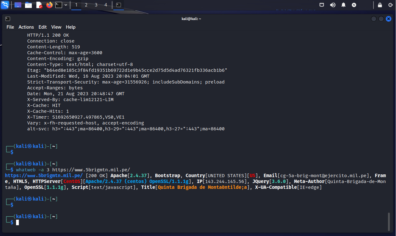Open the file manager from panel
Image resolution: width=396 pixels, height=236 pixels.
[28, 5]
